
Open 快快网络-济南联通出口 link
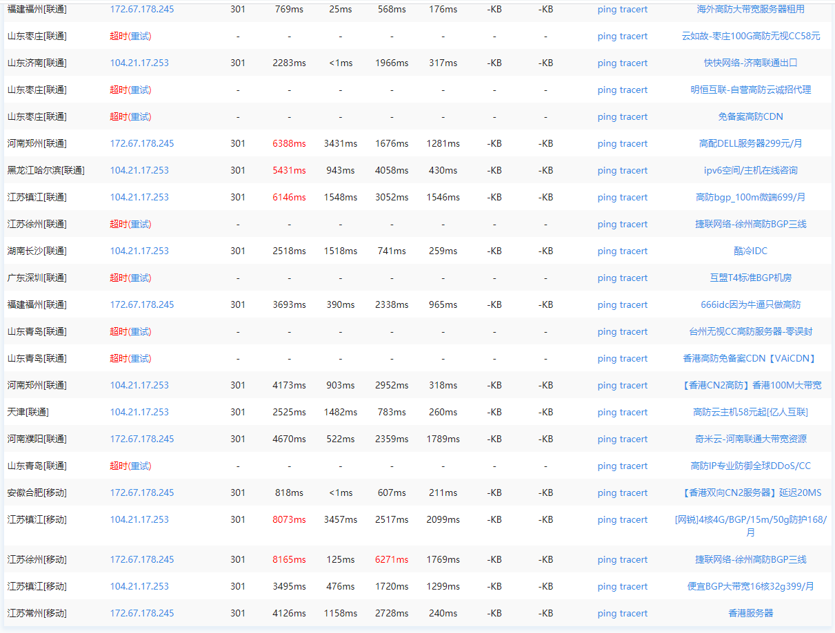coord(750,63)
